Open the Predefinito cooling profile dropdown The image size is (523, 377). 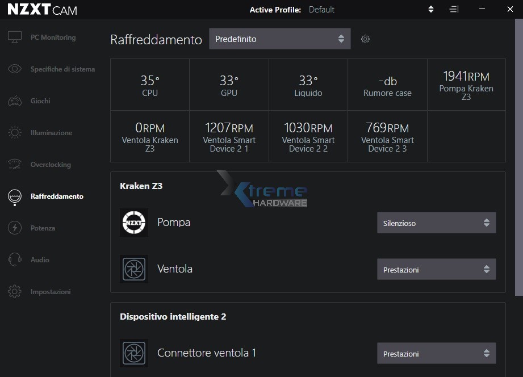coord(279,39)
